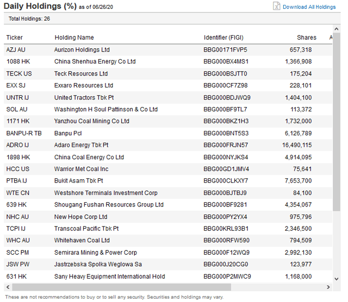348x302 pixels.
Task: Click Bukit Asam Tbk Pt name
Action: [x=78, y=181]
